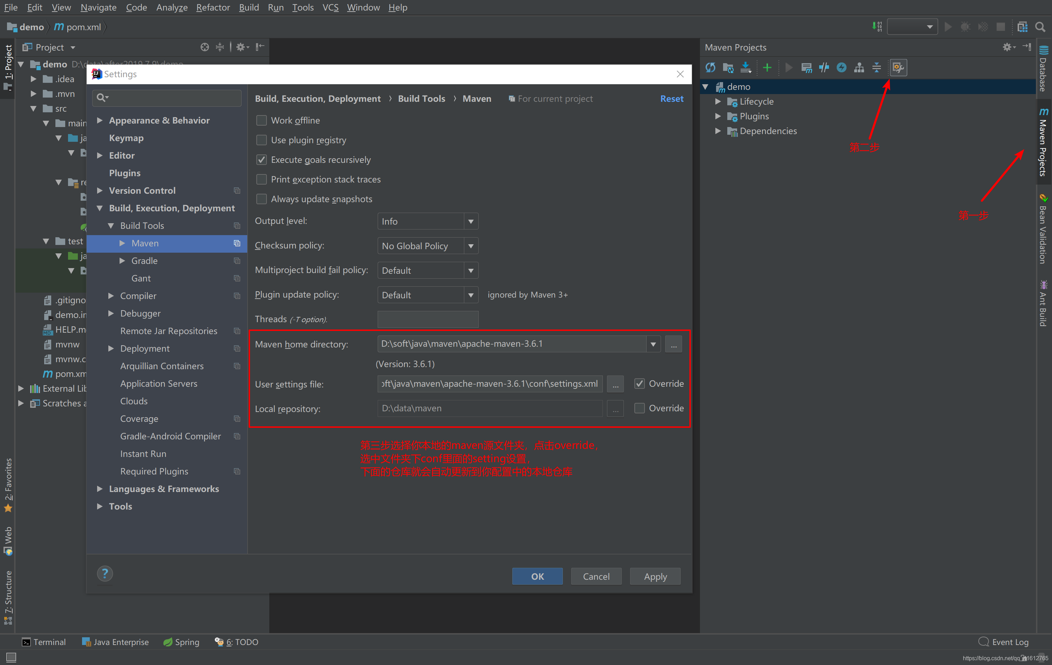
Task: Click the Execute Maven Goal icon
Action: click(807, 68)
